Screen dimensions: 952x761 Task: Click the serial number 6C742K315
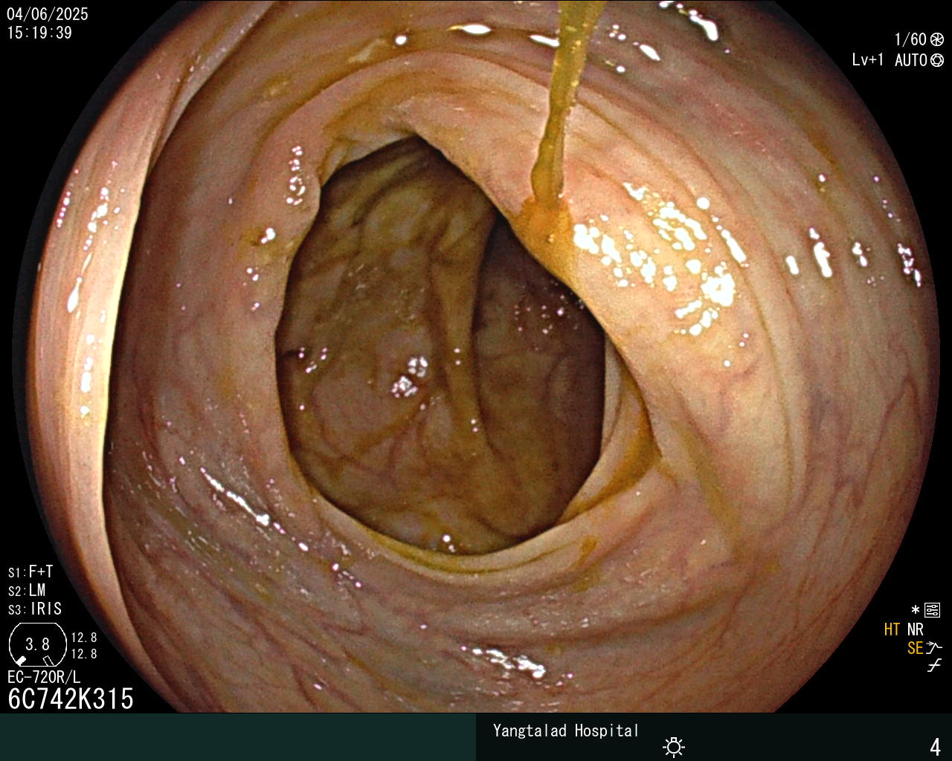pyautogui.click(x=71, y=699)
